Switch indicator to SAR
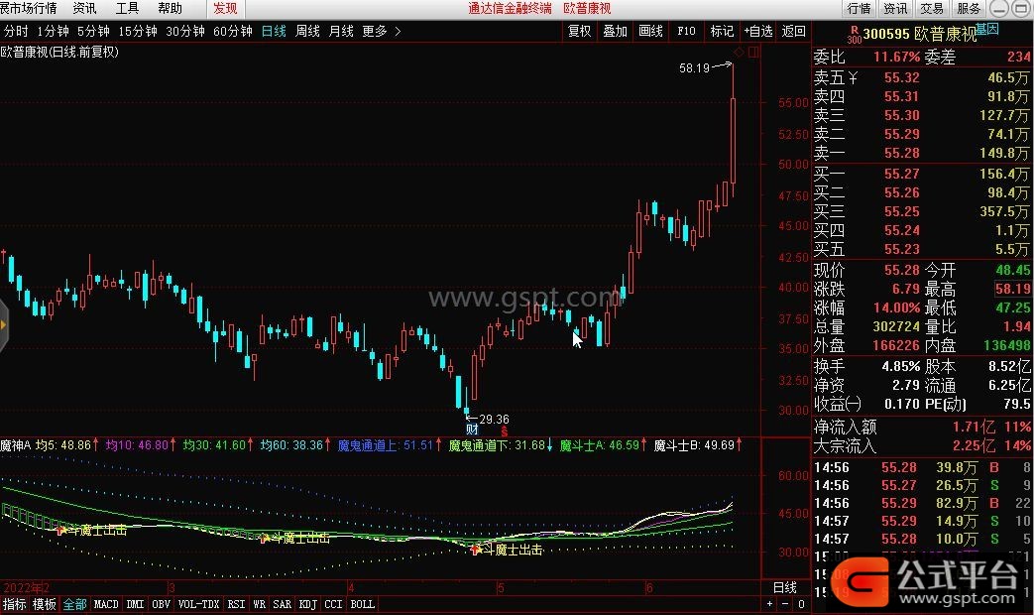The height and width of the screenshot is (615, 1034). (x=283, y=604)
